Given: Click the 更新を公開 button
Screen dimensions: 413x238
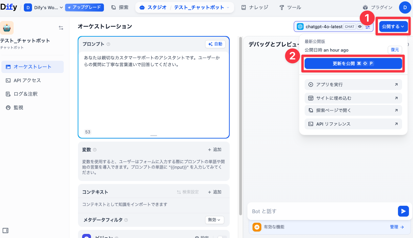Looking at the screenshot, I should pos(353,63).
